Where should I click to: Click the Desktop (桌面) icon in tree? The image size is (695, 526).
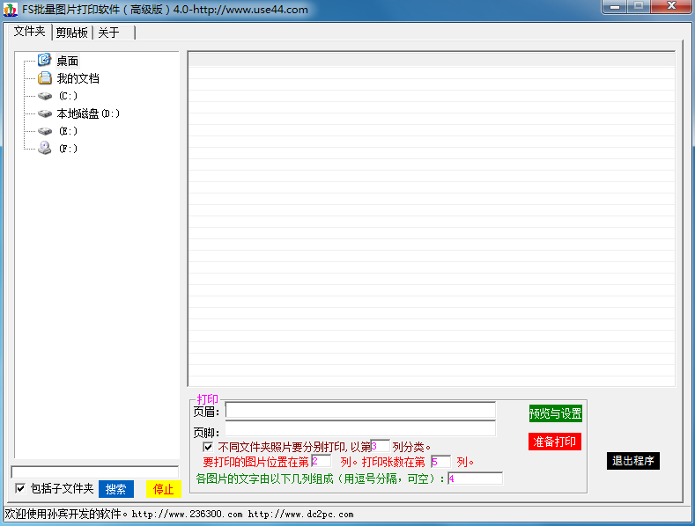[44, 60]
